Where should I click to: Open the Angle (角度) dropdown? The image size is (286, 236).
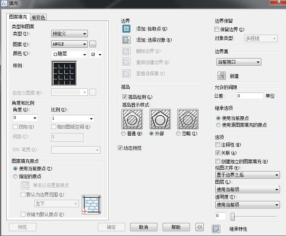click(x=25, y=118)
